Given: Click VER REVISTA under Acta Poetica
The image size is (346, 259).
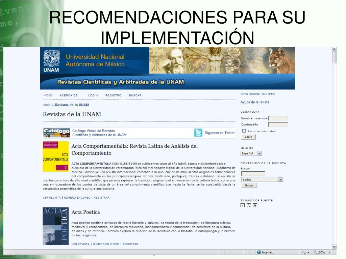Looking at the screenshot, I should (x=80, y=244).
